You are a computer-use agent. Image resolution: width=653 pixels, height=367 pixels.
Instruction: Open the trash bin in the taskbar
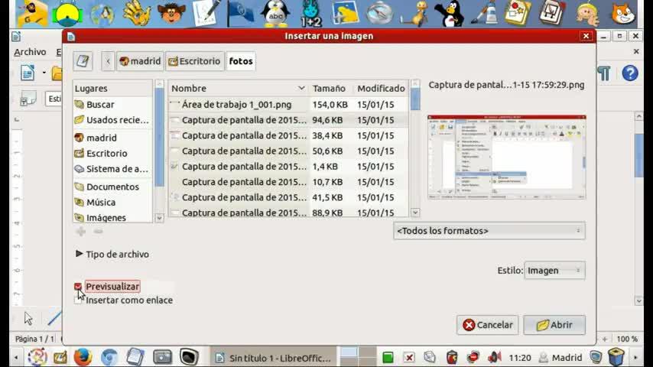pos(616,357)
